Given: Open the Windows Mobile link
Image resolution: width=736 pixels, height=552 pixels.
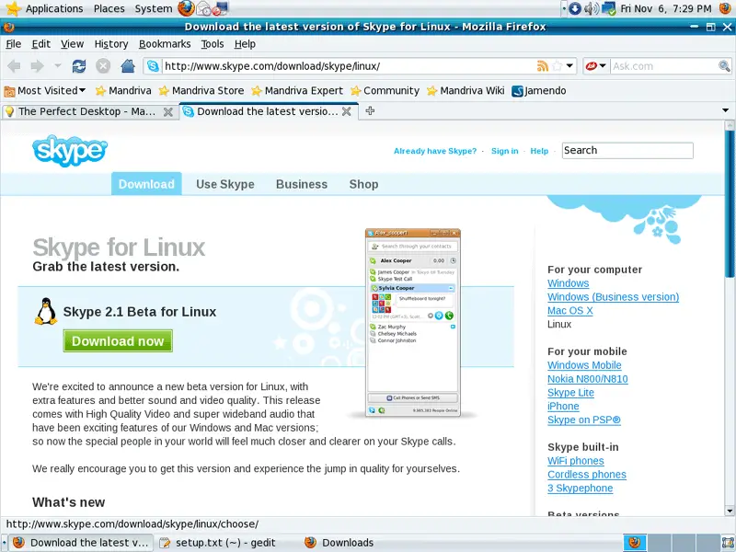Looking at the screenshot, I should click(x=584, y=364).
